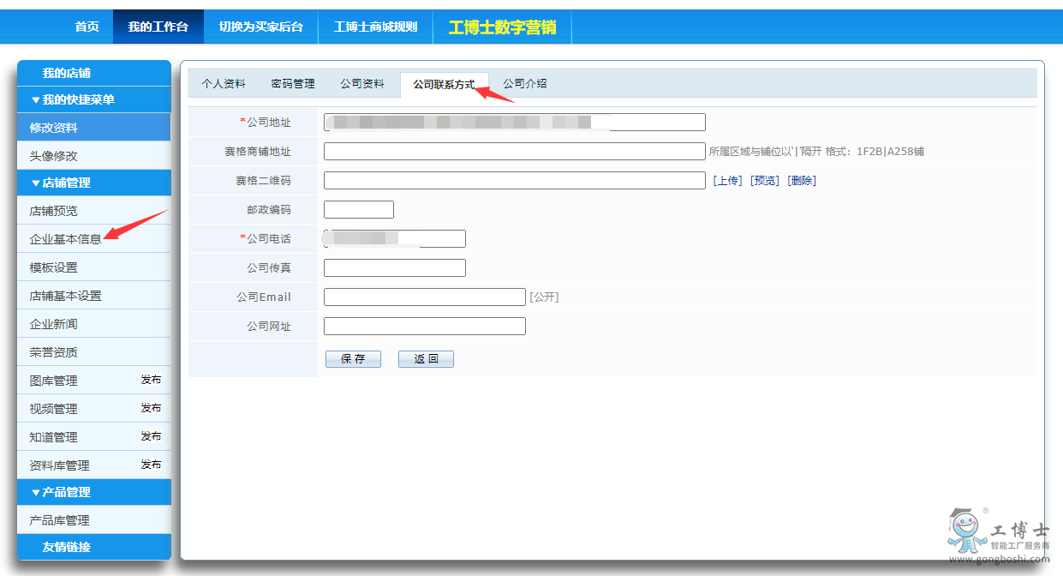1063x576 pixels.
Task: Toggle 公开 next to 公司Email
Action: 544,297
